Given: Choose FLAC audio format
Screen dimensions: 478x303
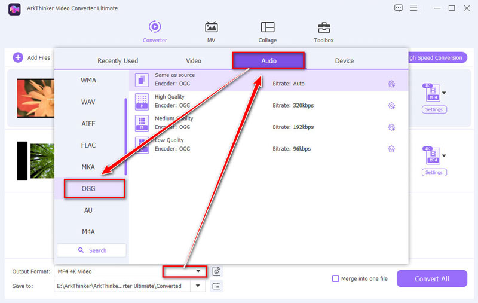Looking at the screenshot, I should click(x=88, y=145).
